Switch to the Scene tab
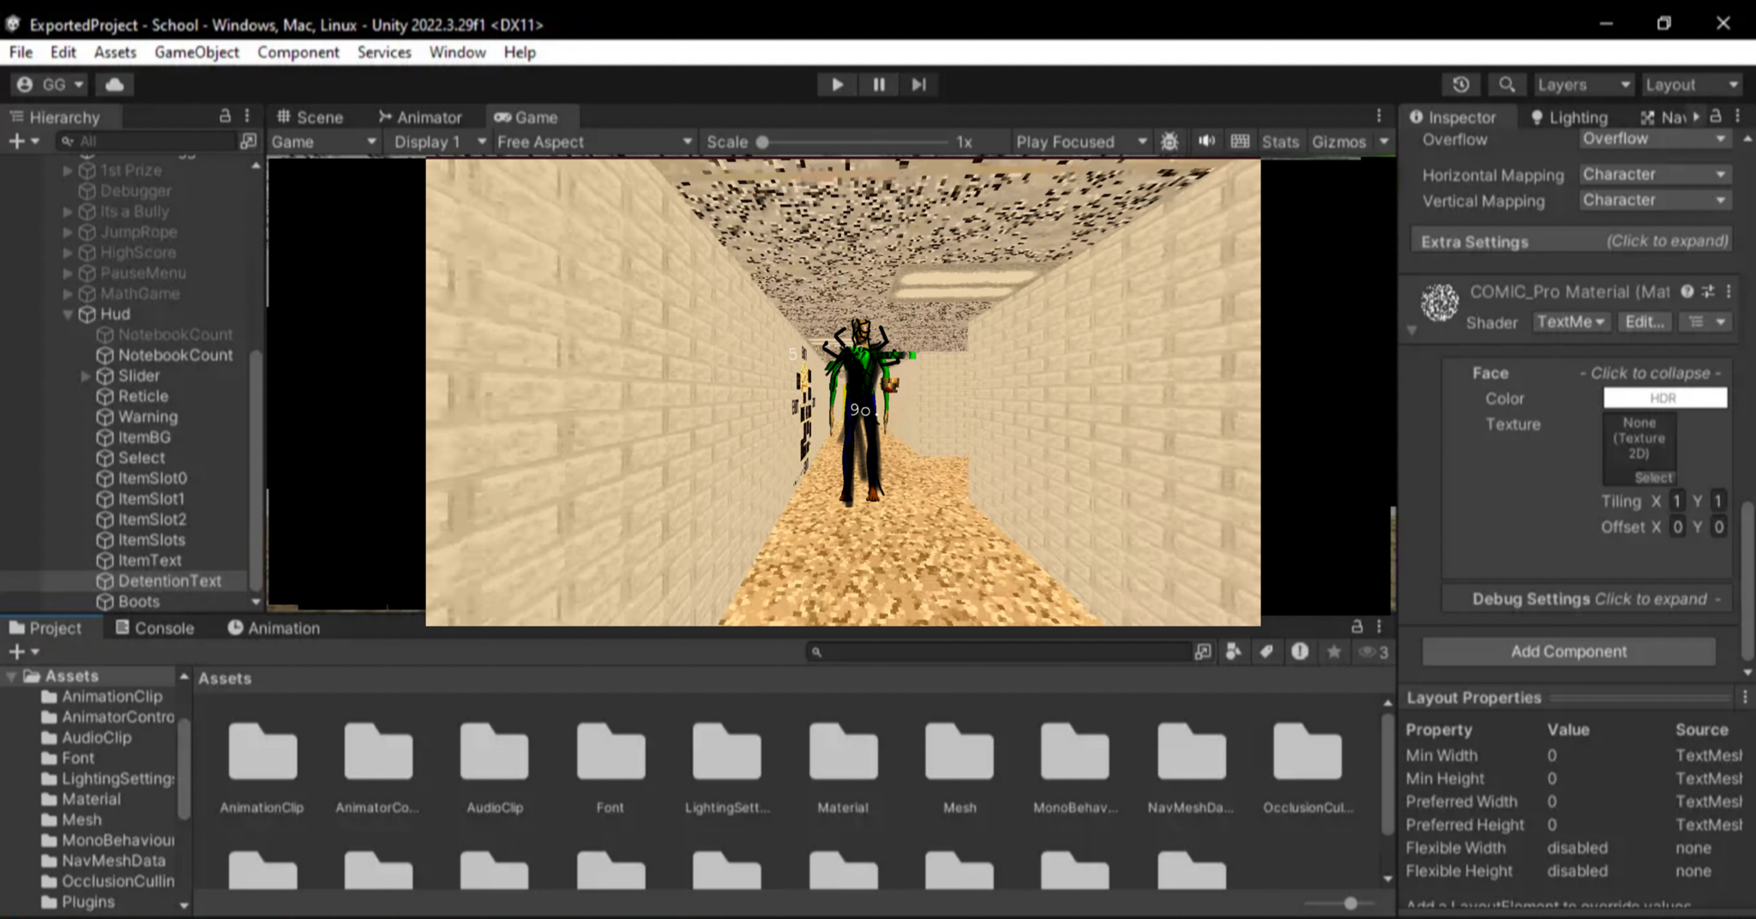The image size is (1756, 919). coord(310,117)
